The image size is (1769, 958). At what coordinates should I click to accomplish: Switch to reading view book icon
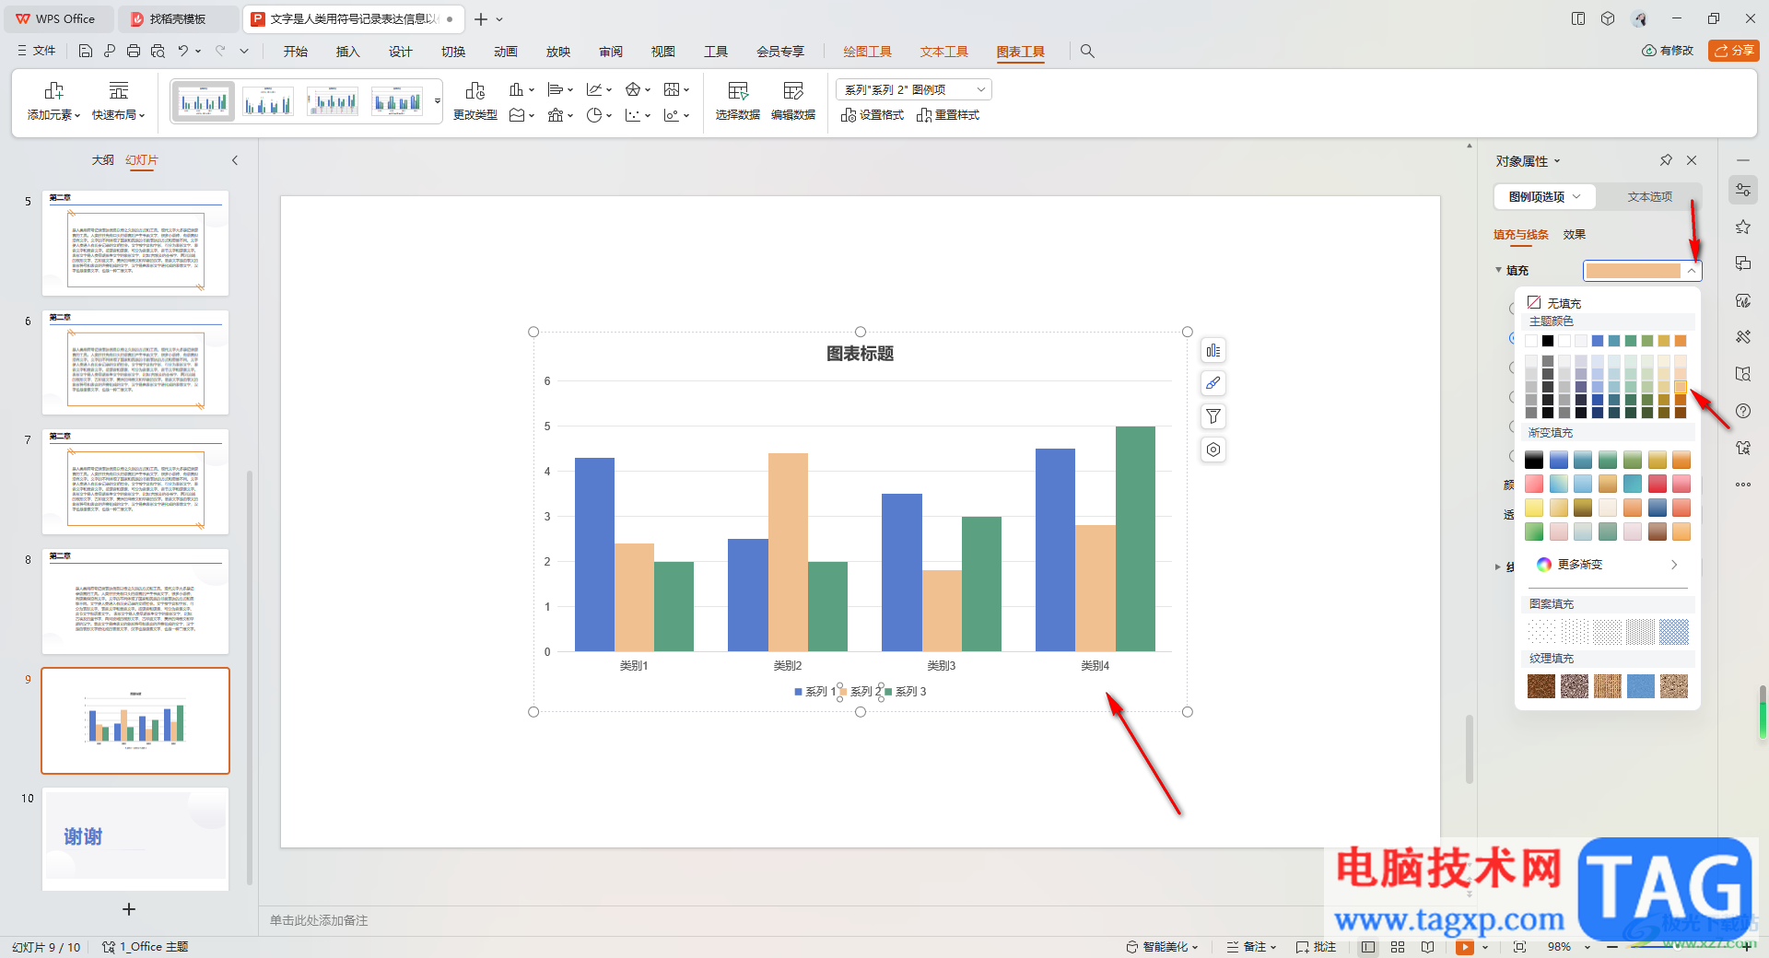click(x=1427, y=947)
